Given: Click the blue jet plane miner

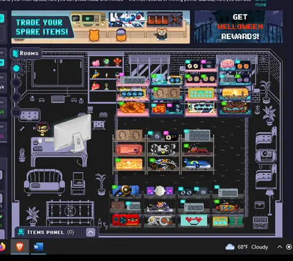Looking at the screenshot, I should pos(198,164).
